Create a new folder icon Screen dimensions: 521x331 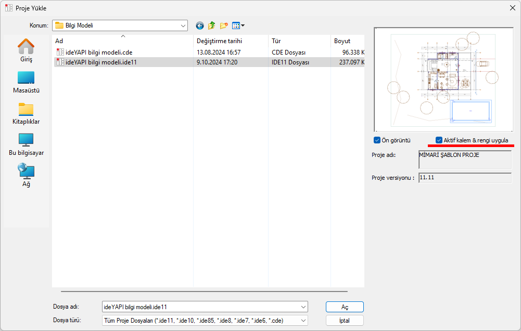(224, 25)
